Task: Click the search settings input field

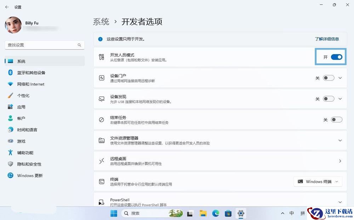Action: click(x=45, y=45)
